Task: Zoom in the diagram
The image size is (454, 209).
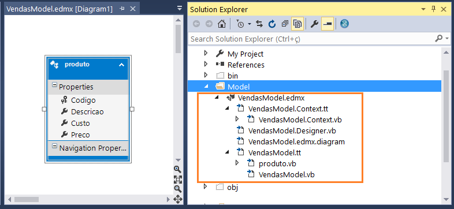Action: [177, 169]
